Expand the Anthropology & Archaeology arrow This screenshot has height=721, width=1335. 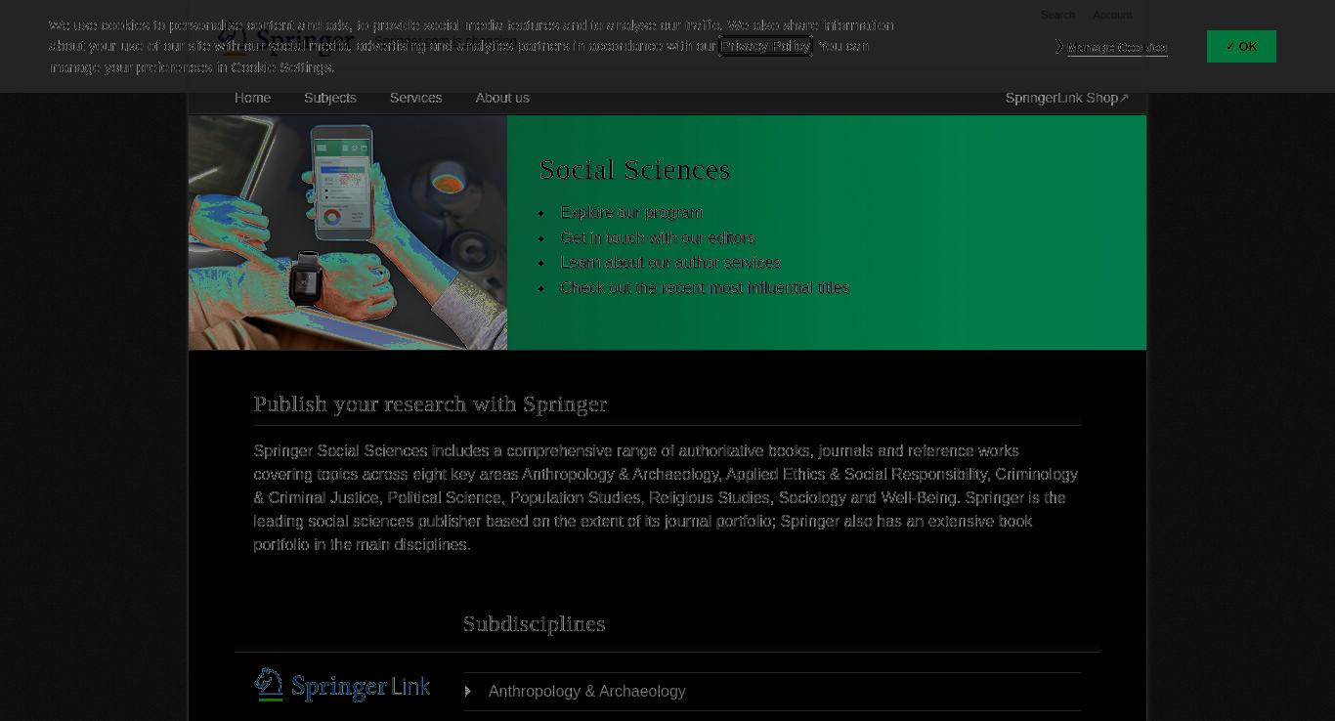point(468,692)
